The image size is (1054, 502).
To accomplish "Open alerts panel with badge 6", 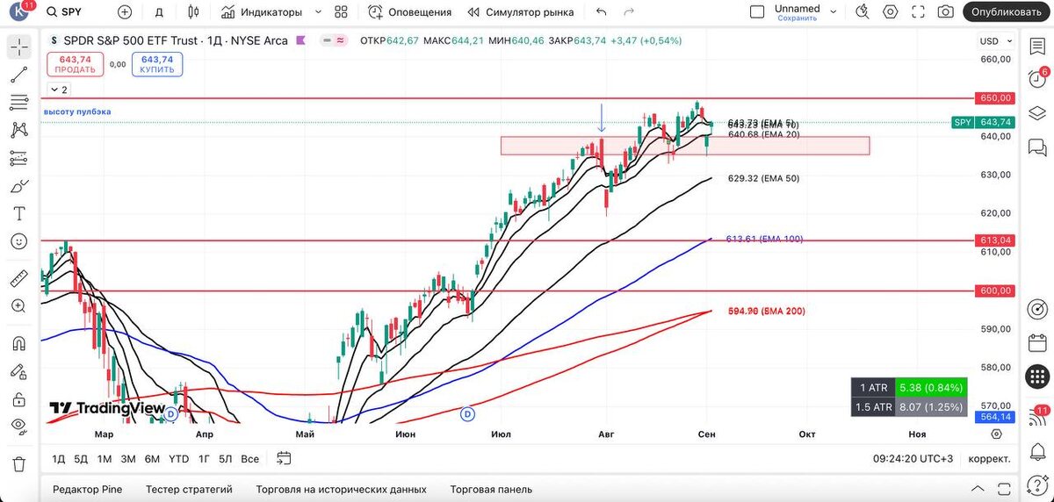I will 1037,77.
